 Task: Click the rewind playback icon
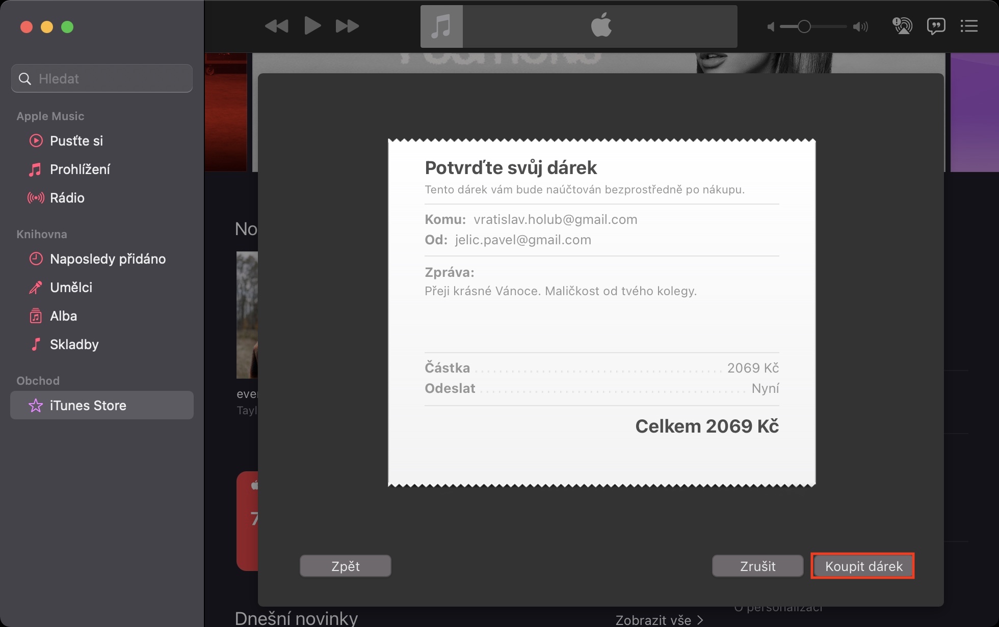coord(276,26)
